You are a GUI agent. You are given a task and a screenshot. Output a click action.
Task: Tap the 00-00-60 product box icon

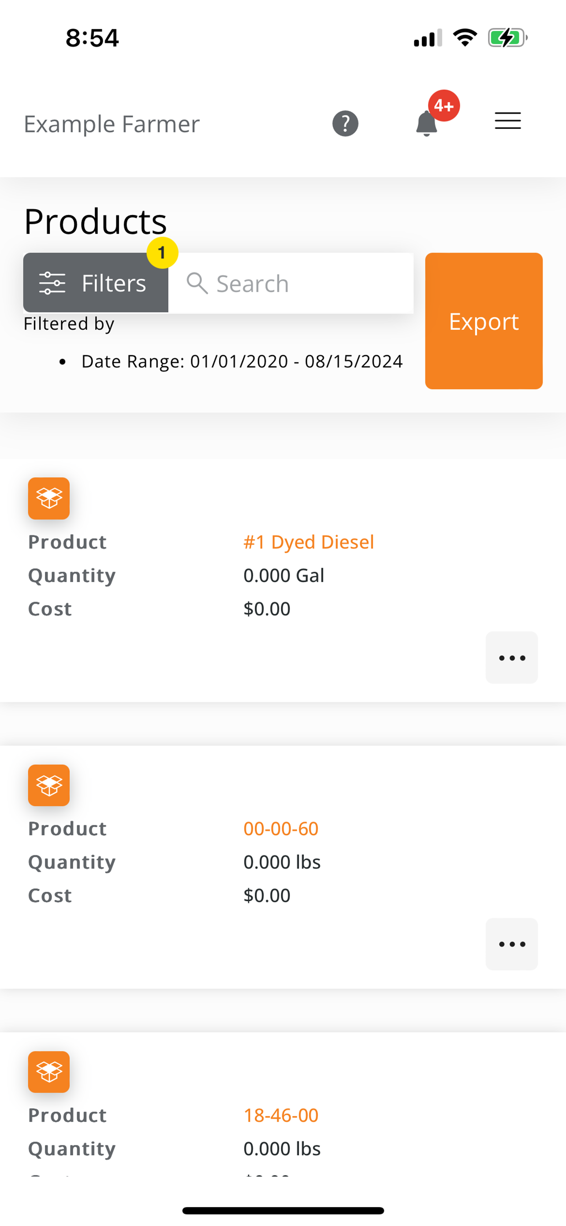(49, 785)
